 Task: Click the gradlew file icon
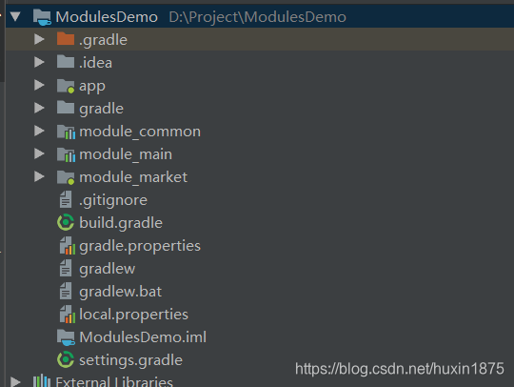point(66,268)
